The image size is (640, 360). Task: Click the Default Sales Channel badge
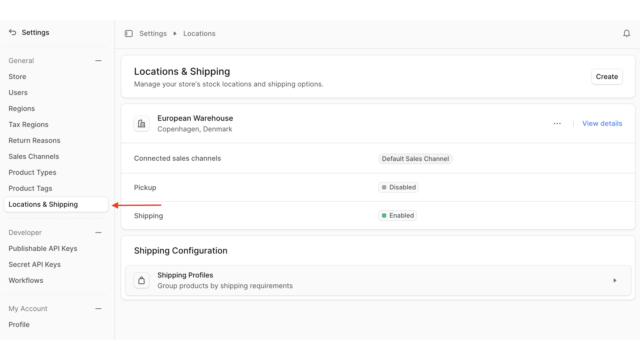pyautogui.click(x=415, y=159)
